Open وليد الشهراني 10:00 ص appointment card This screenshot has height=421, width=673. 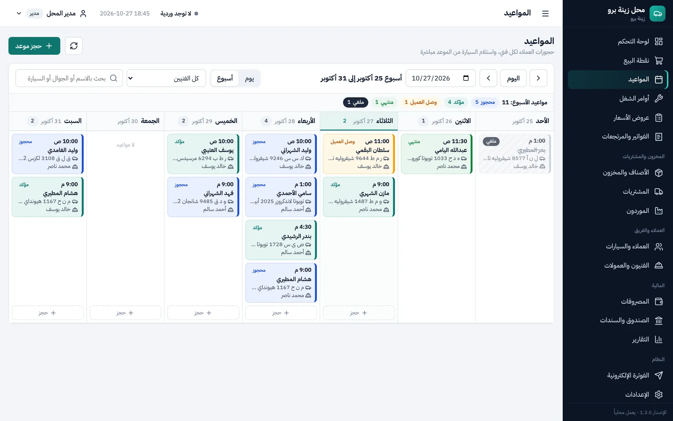coord(281,154)
